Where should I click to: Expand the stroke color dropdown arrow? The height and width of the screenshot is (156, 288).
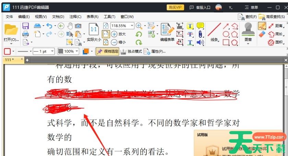[x=13, y=52]
